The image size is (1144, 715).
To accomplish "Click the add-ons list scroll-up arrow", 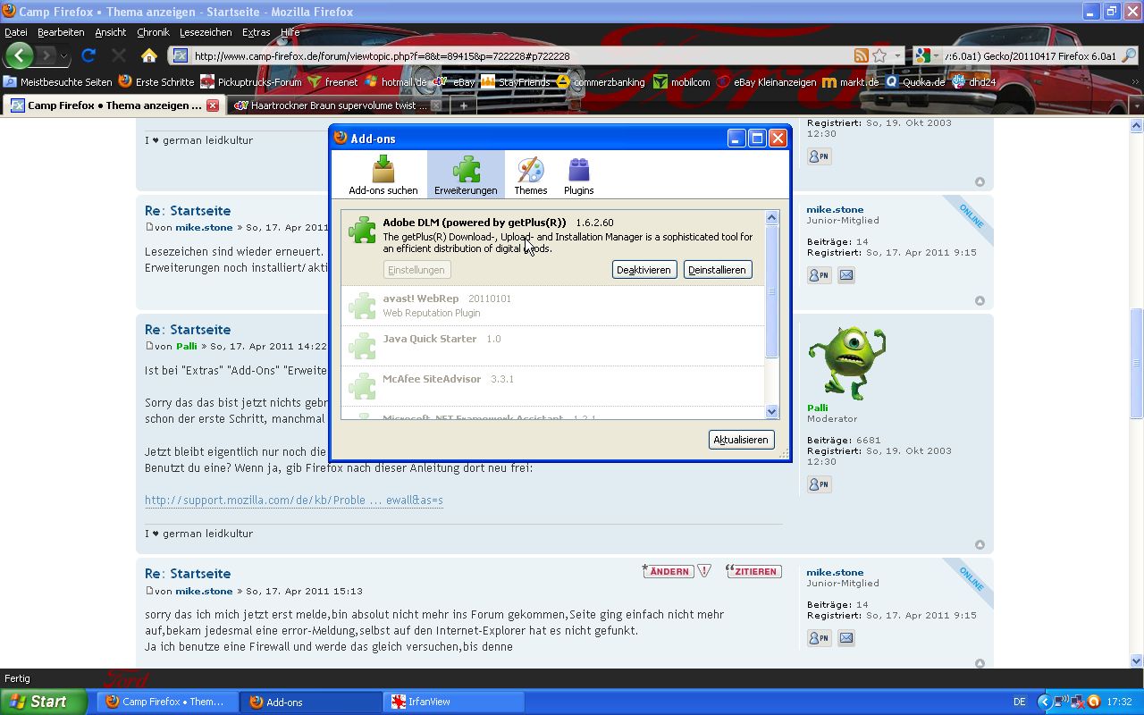I will point(772,217).
